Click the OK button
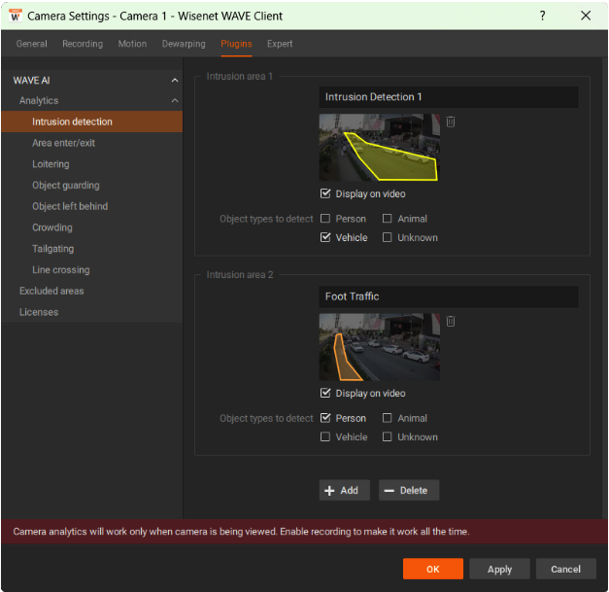Viewport: 609px width, 592px height. pos(432,569)
